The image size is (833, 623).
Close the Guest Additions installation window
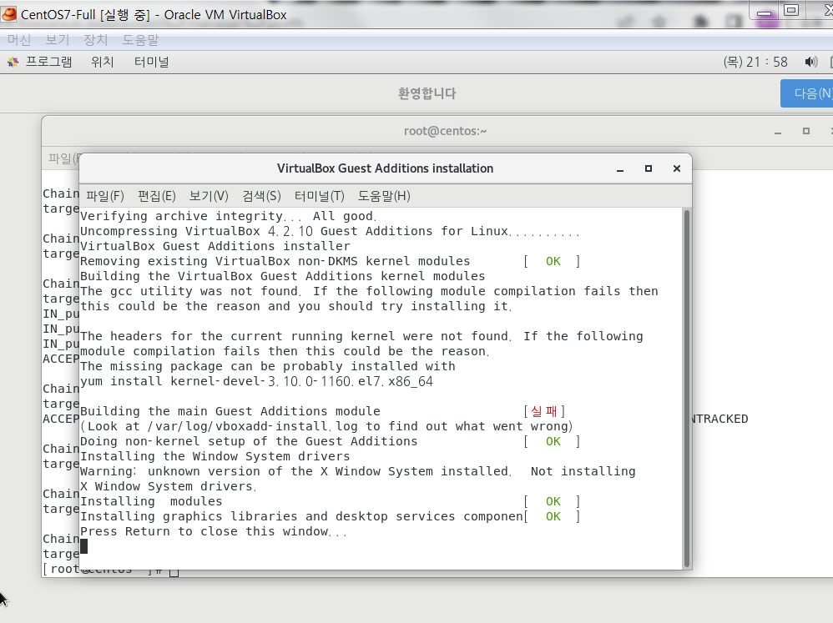click(677, 168)
